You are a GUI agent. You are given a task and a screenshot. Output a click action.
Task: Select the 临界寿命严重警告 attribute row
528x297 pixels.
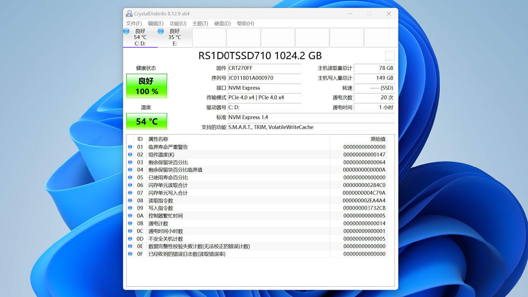[x=257, y=147]
